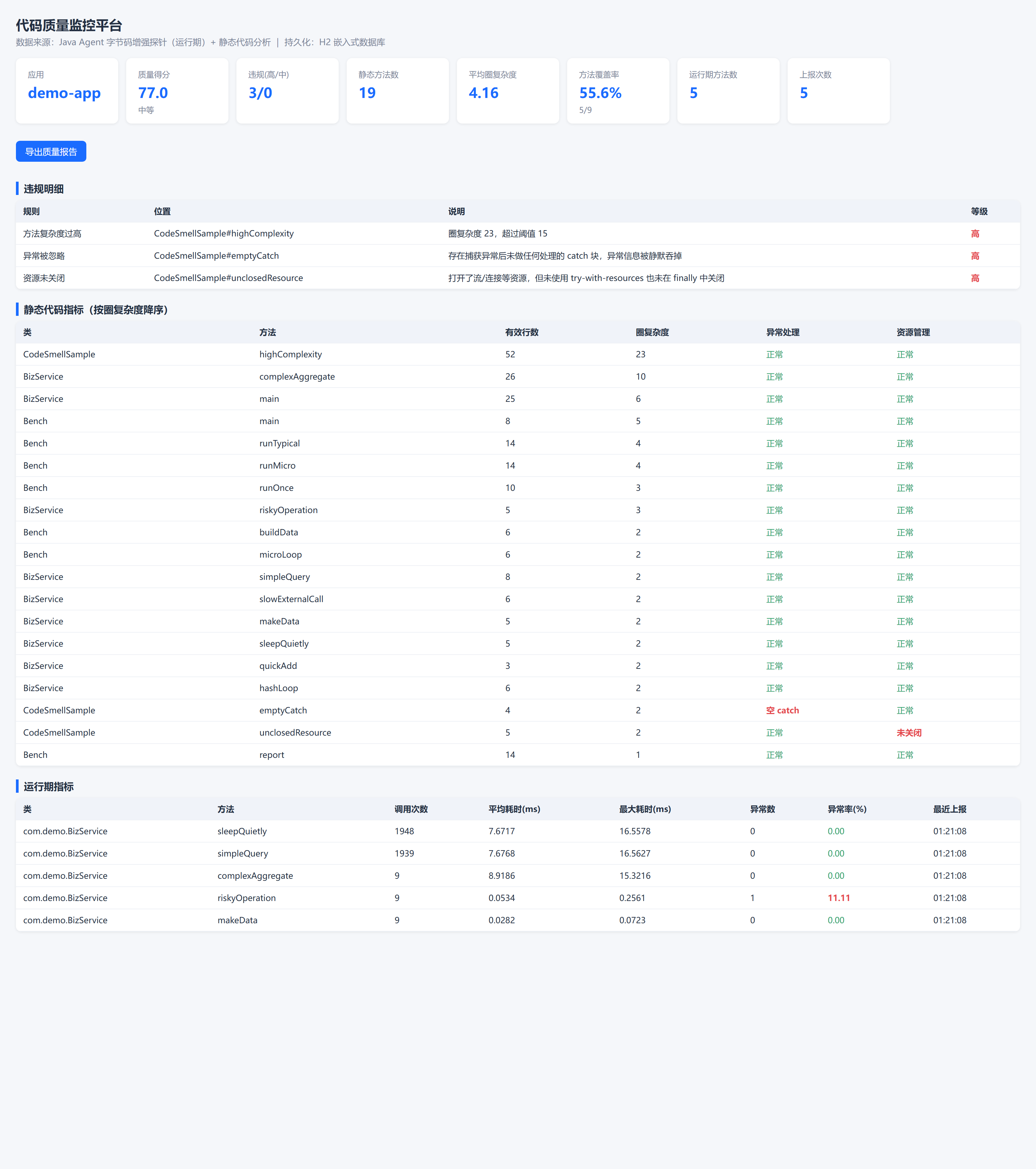This screenshot has width=1036, height=1169.
Task: Click the 质量得分 value 77.0
Action: click(x=153, y=93)
